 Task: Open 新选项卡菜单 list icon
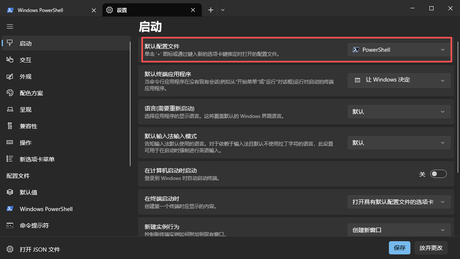pos(10,159)
